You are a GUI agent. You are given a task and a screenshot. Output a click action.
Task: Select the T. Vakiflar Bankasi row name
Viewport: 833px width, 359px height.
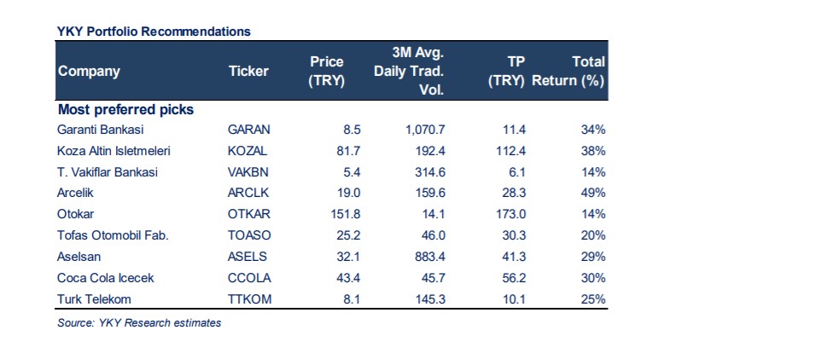(107, 172)
